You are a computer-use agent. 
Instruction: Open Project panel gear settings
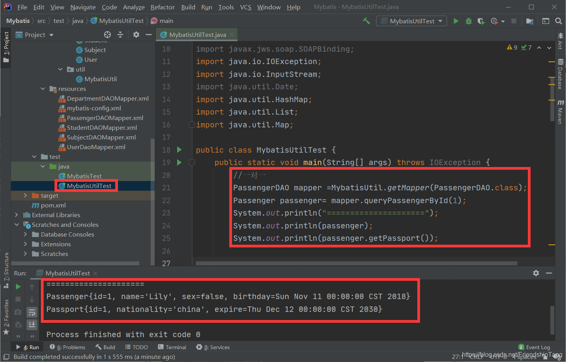(136, 35)
